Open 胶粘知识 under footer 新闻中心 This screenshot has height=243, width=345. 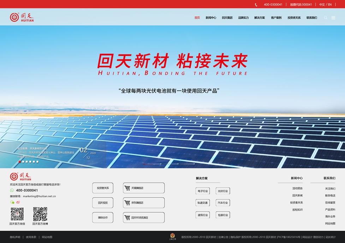coord(297,209)
